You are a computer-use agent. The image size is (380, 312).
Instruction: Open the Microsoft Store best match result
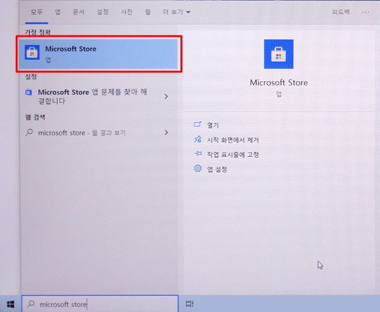pyautogui.click(x=98, y=54)
